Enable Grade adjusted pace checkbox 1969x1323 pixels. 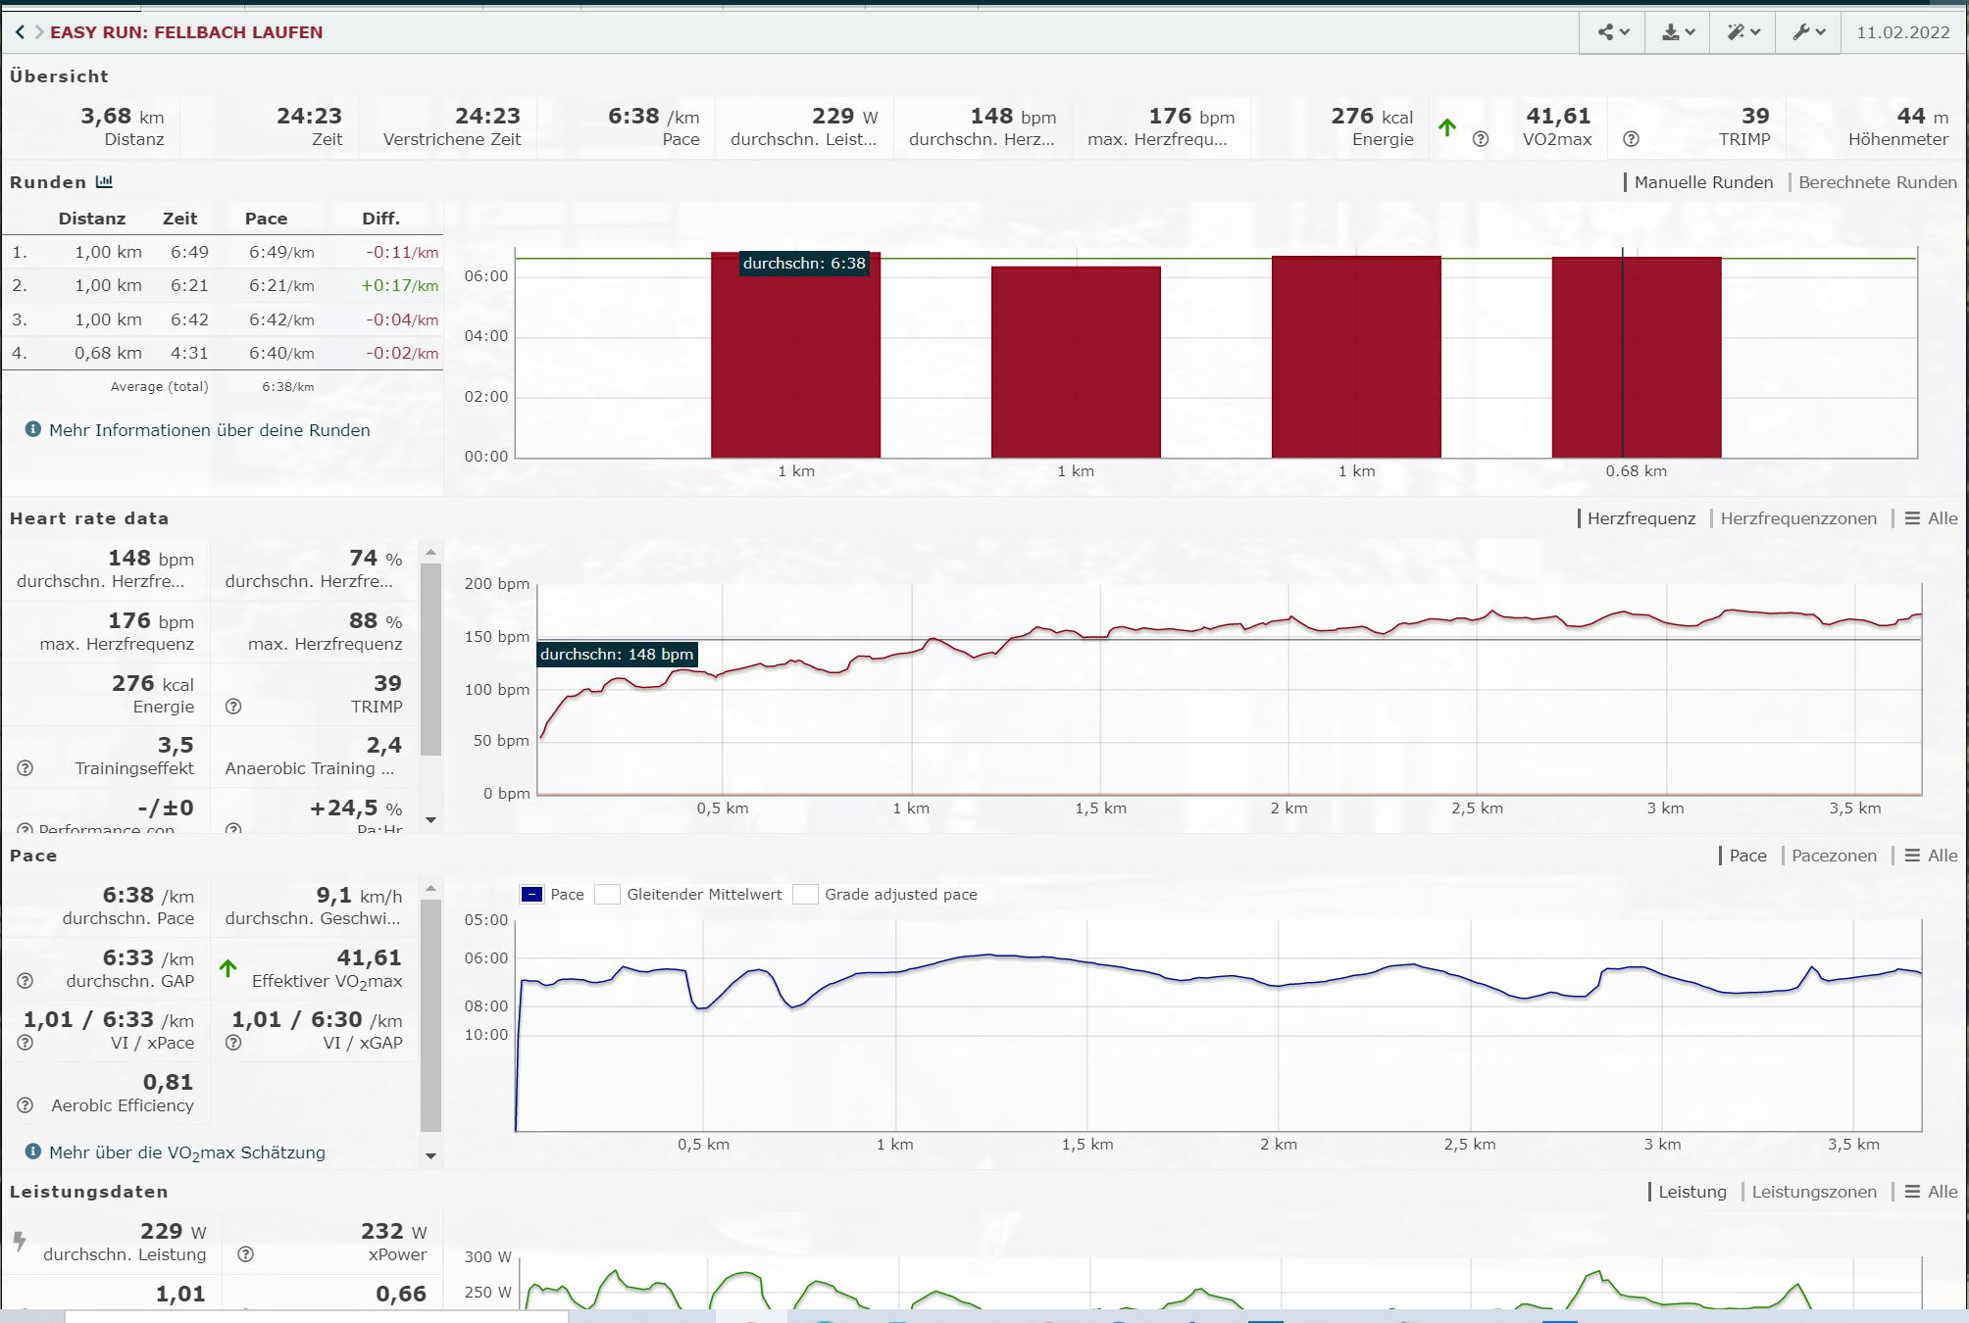[x=805, y=894]
